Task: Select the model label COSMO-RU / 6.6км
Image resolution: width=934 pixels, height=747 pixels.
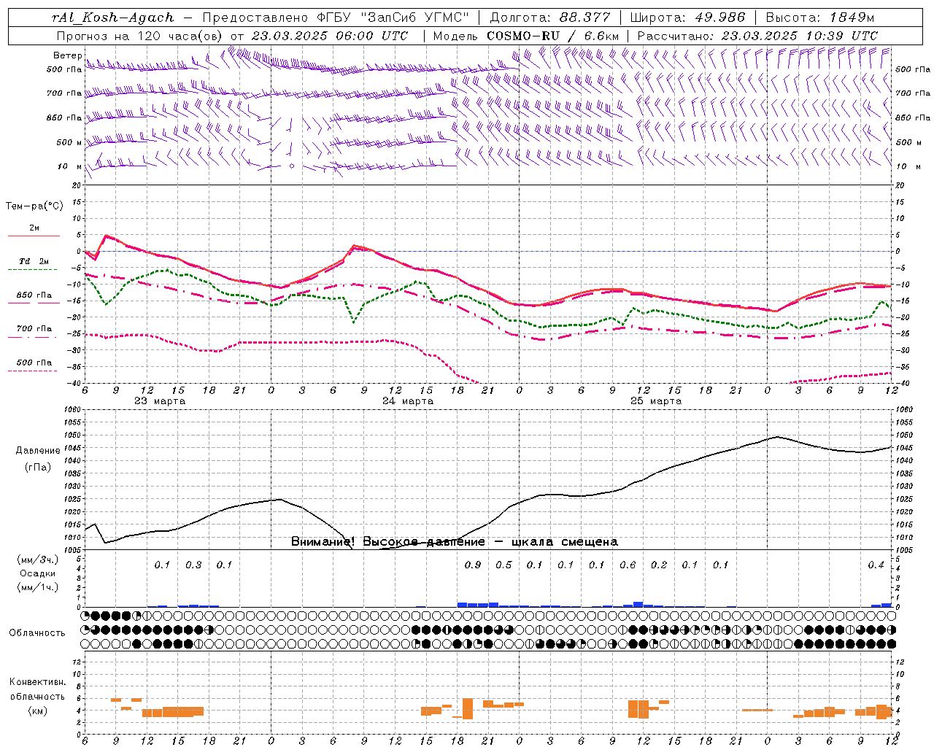Action: tap(553, 36)
